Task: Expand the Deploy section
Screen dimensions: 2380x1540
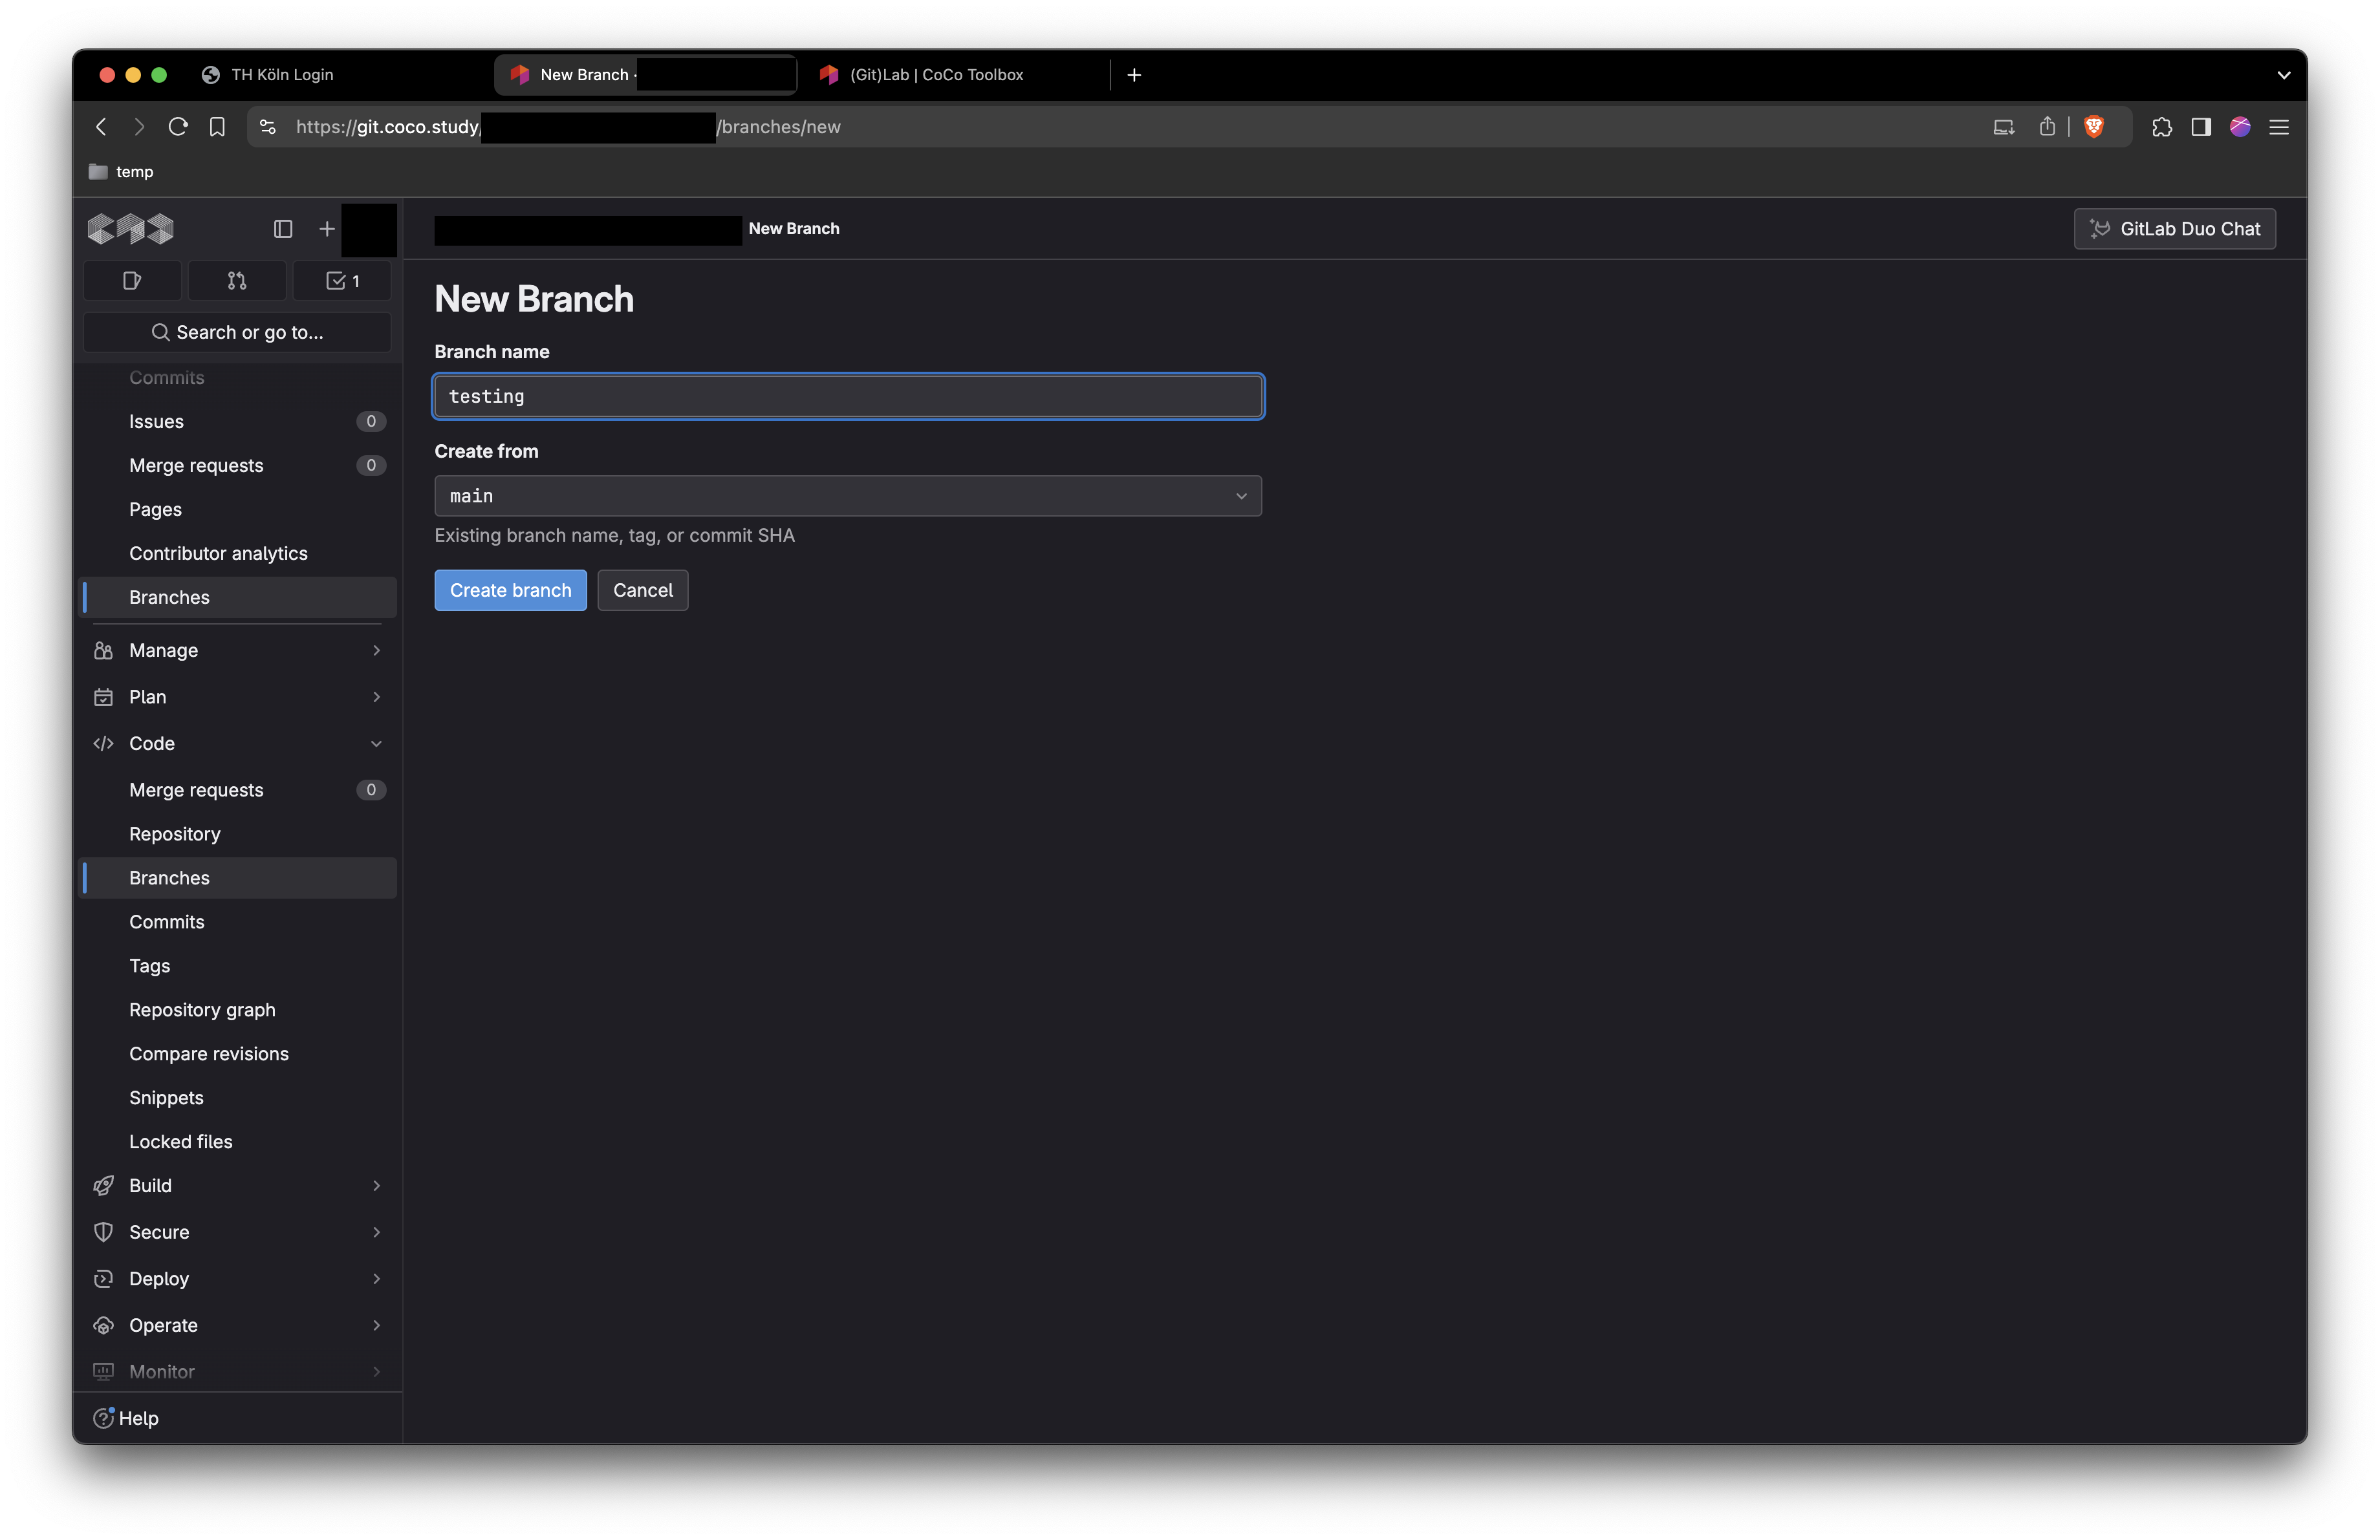Action: [x=237, y=1278]
